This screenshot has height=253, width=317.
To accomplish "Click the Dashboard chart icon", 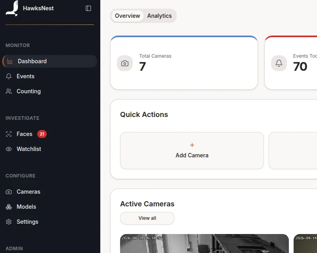I will click(10, 61).
